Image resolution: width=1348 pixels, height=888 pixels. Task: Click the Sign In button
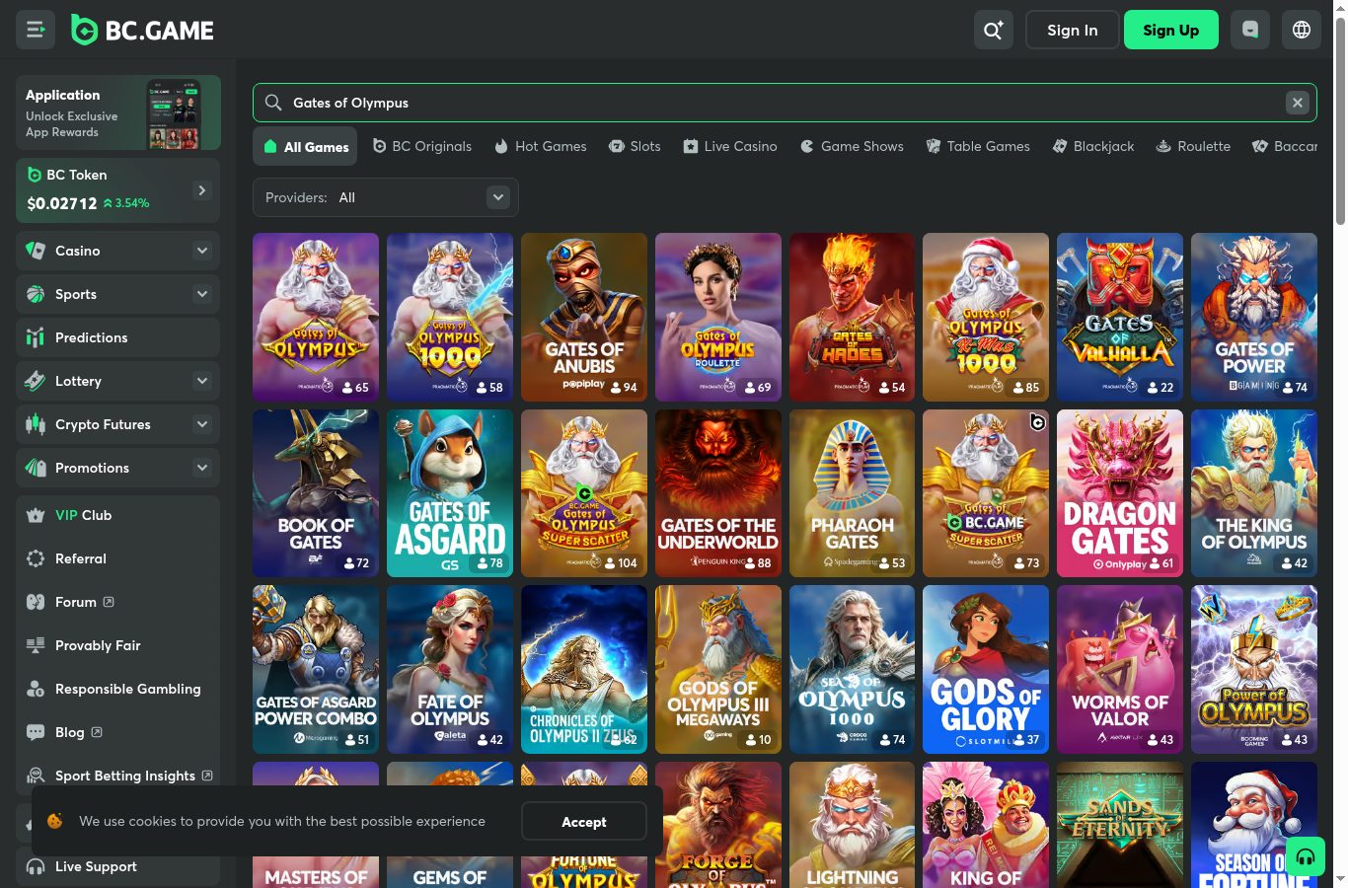pos(1073,30)
